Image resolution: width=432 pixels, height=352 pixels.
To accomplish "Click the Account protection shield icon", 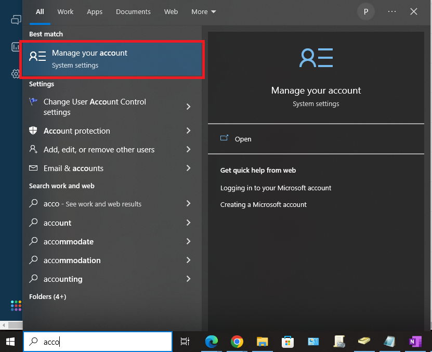I will click(x=33, y=131).
